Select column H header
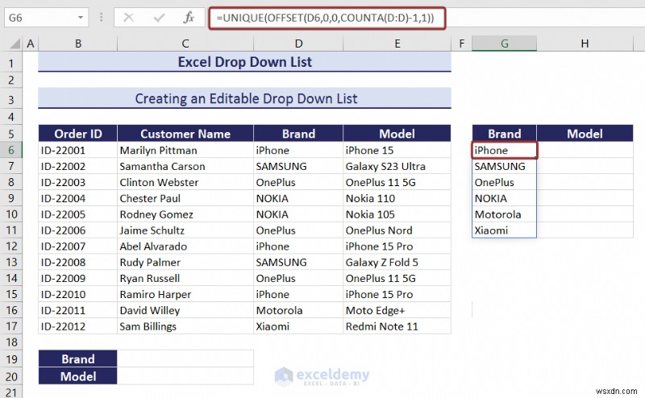This screenshot has width=645, height=398. click(x=585, y=44)
